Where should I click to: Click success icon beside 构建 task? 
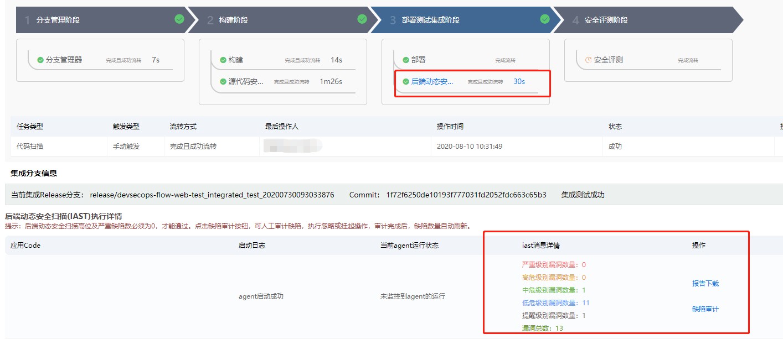(x=223, y=60)
